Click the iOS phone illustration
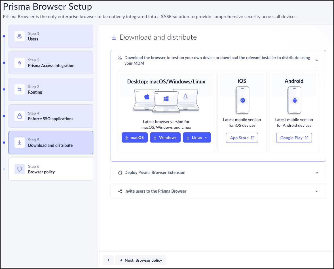 click(x=242, y=100)
